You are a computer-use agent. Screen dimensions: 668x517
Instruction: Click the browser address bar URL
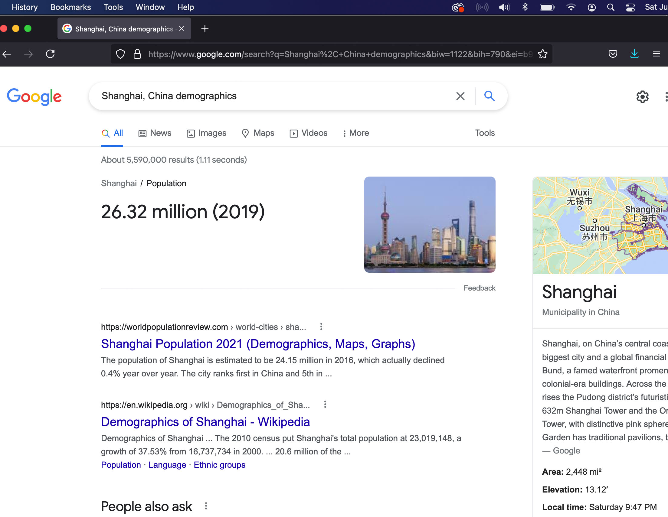click(x=340, y=54)
